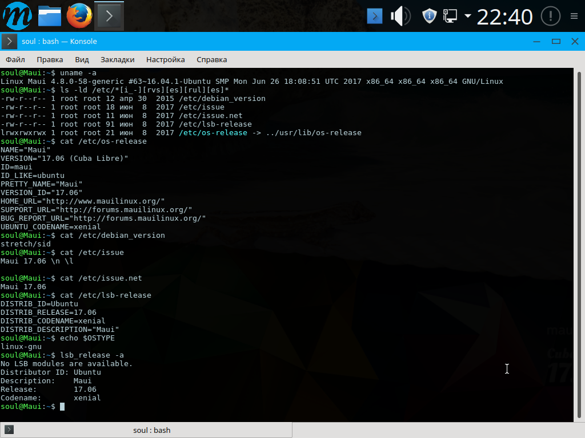585x438 pixels.
Task: Select the 'soul : bash' tab
Action: (x=146, y=430)
